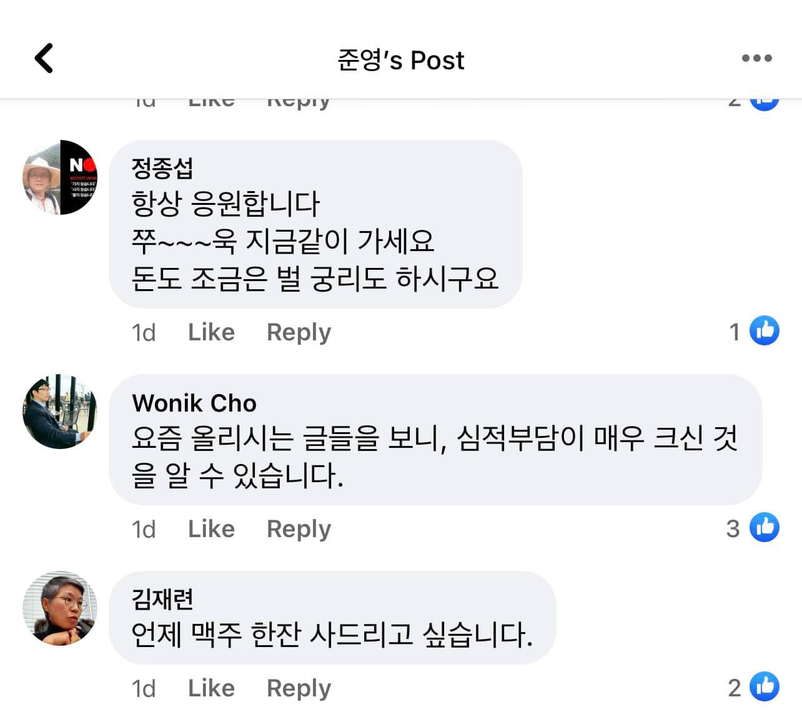802x722 pixels.
Task: Reply to 김재련's comment
Action: point(299,688)
